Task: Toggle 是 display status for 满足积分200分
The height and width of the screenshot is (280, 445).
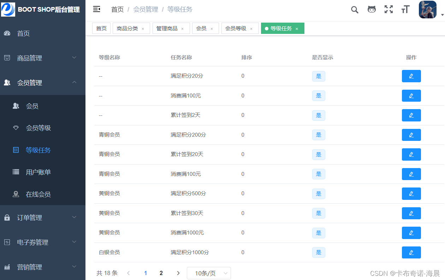Action: pos(319,135)
